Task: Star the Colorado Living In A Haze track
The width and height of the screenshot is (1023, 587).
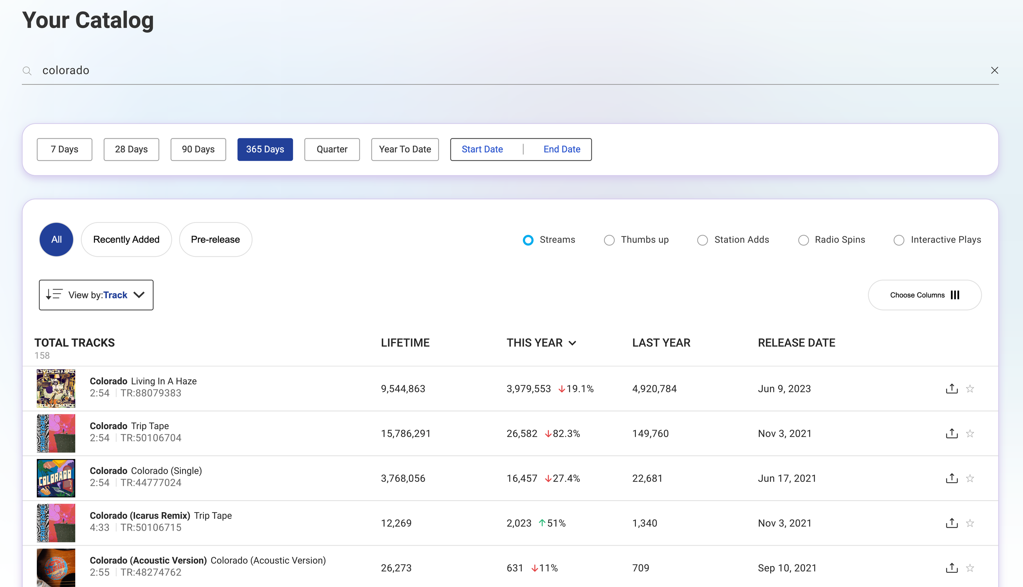Action: pos(970,389)
